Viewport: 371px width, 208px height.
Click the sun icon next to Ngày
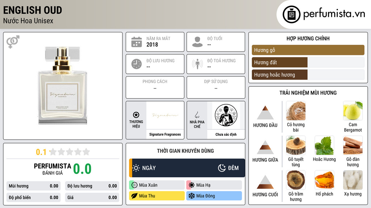136,168
